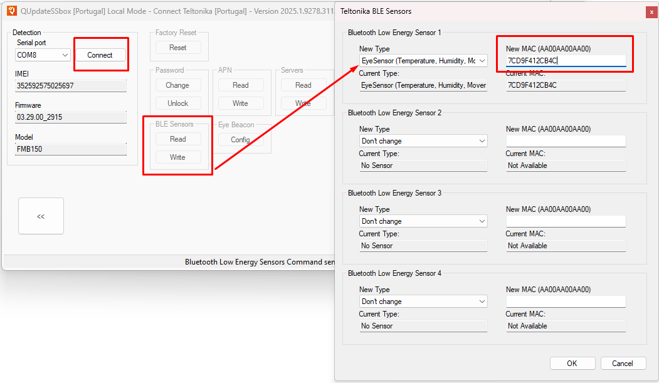Open Sensor 2 New Type dropdown

(423, 141)
